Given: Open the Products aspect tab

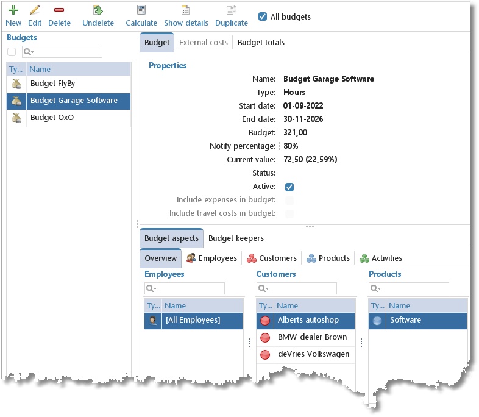Looking at the screenshot, I should pyautogui.click(x=328, y=258).
